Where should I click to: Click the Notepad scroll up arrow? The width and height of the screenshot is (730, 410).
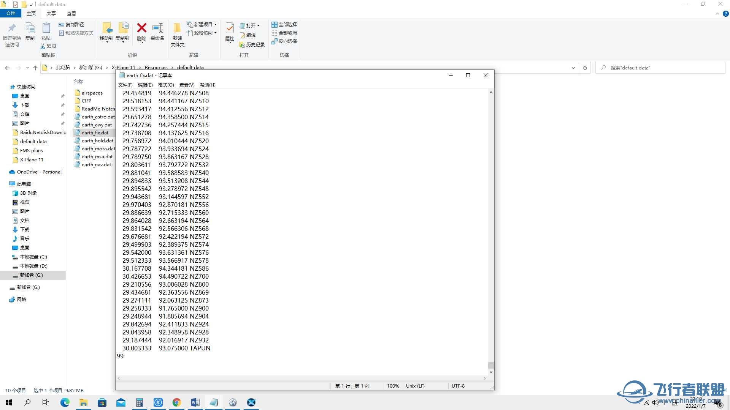[x=491, y=92]
